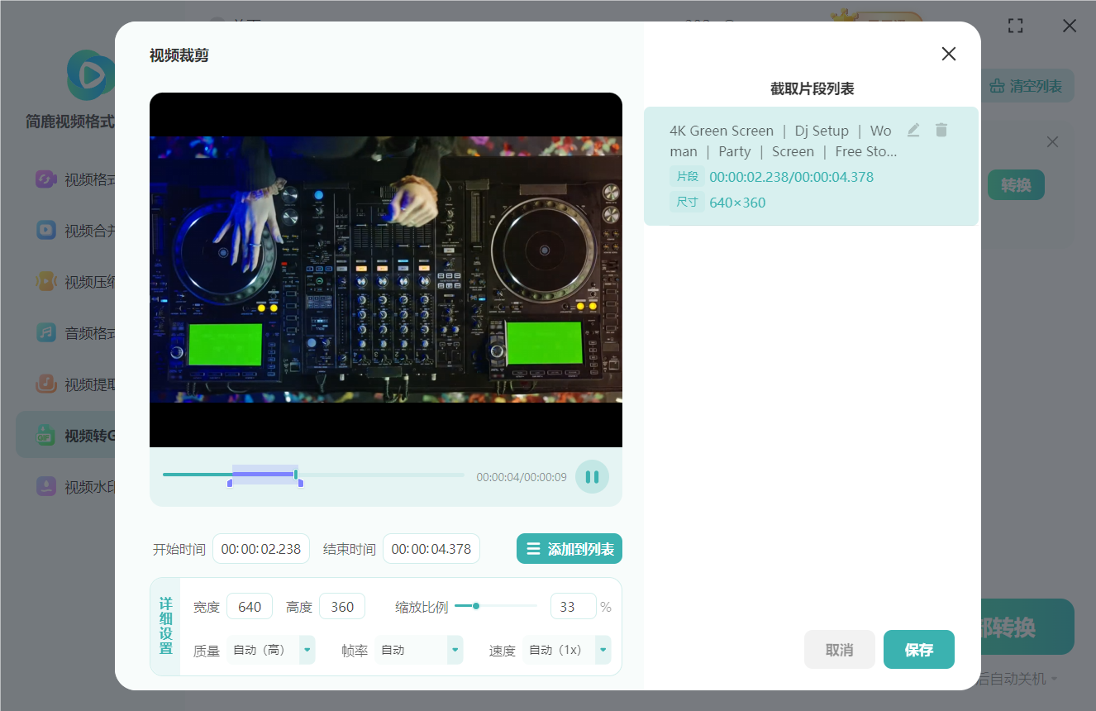Click the trim start handle on timeline
This screenshot has width=1096, height=711.
click(230, 483)
